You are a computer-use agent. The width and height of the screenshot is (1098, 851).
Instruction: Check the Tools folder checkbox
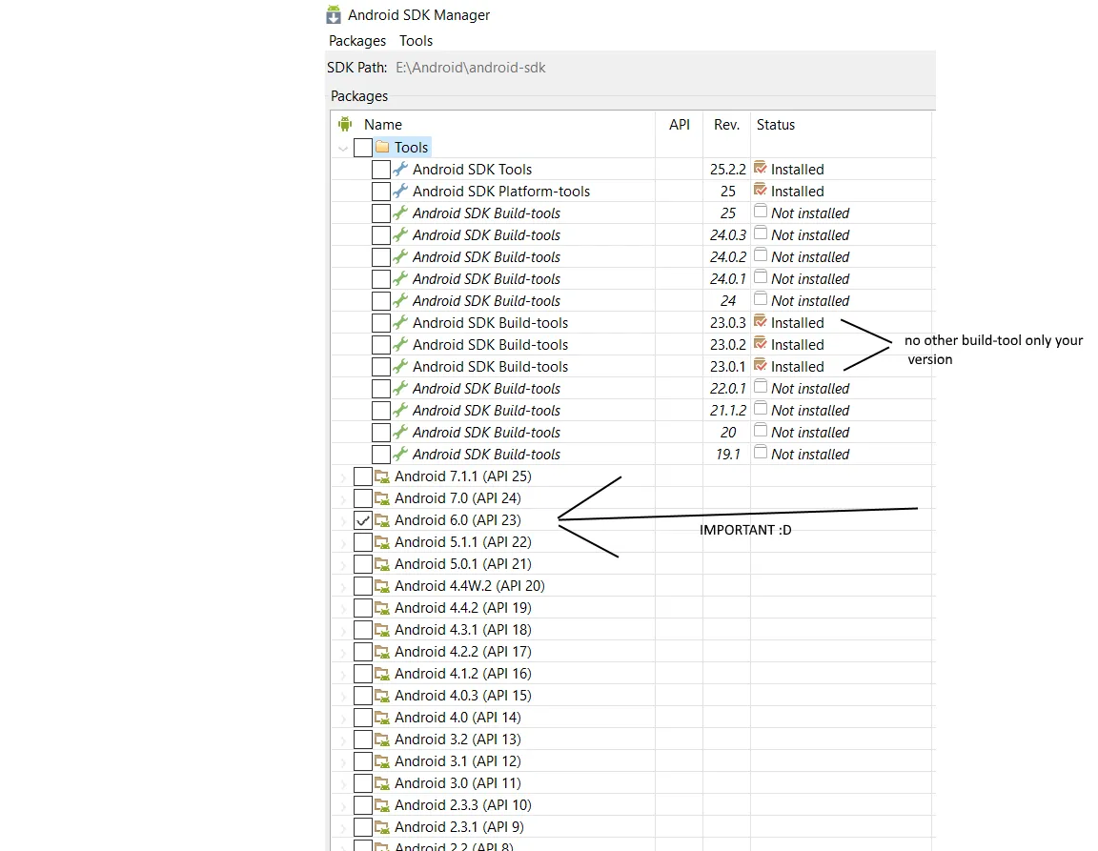[363, 147]
